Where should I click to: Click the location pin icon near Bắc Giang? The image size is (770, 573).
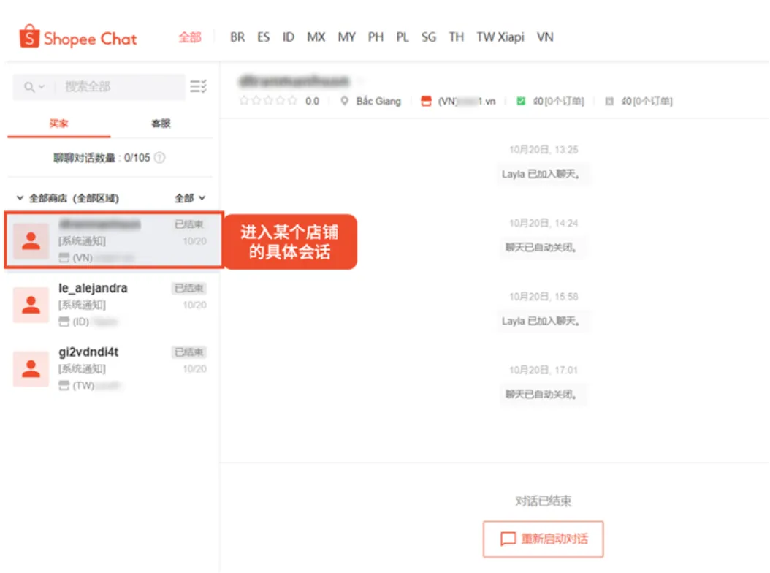point(343,101)
